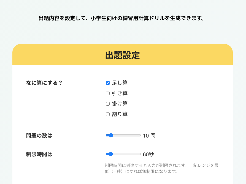The width and height of the screenshot is (246, 184).
Task: Enable the 引き算 checkbox
Action: pos(108,93)
